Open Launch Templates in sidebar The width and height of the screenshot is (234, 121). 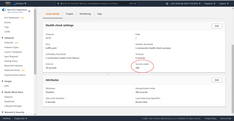point(13,52)
